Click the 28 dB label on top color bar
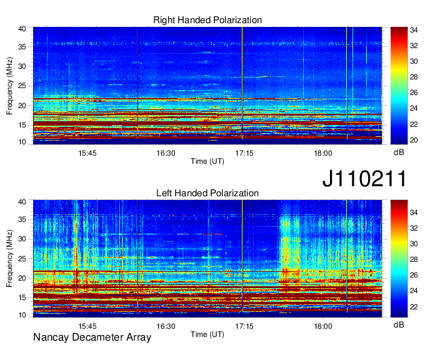Screen dimensions: 425x345 414,77
